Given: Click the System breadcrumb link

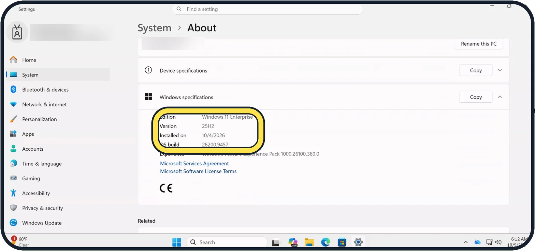Looking at the screenshot, I should tap(155, 28).
